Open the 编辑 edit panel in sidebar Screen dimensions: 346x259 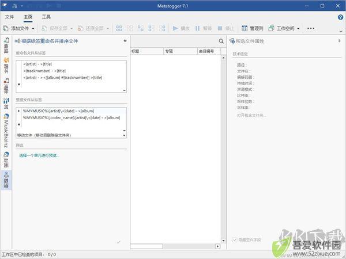[x=6, y=45]
